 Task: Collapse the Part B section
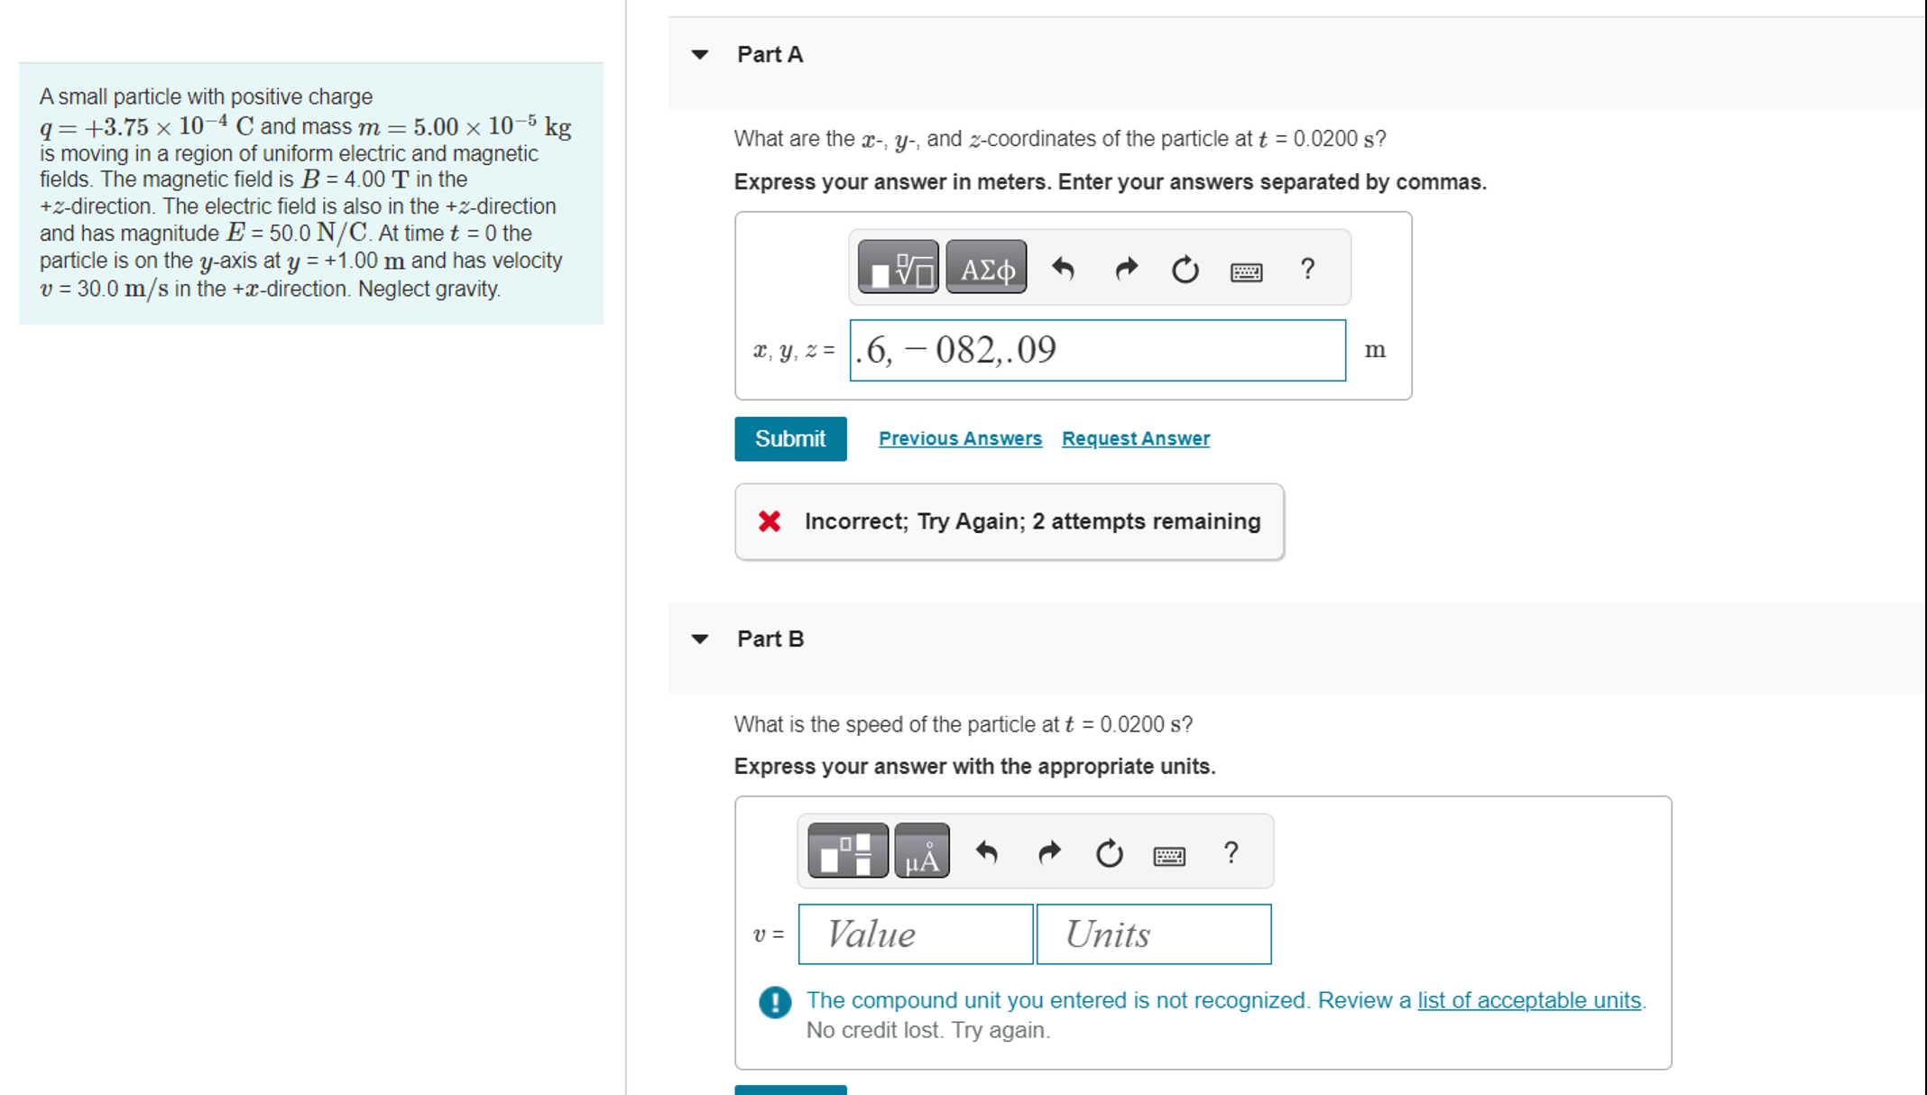699,639
